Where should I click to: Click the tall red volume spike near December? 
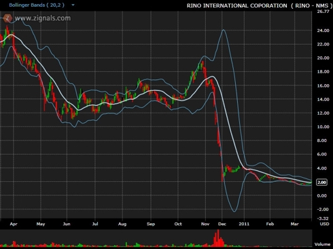[218, 238]
